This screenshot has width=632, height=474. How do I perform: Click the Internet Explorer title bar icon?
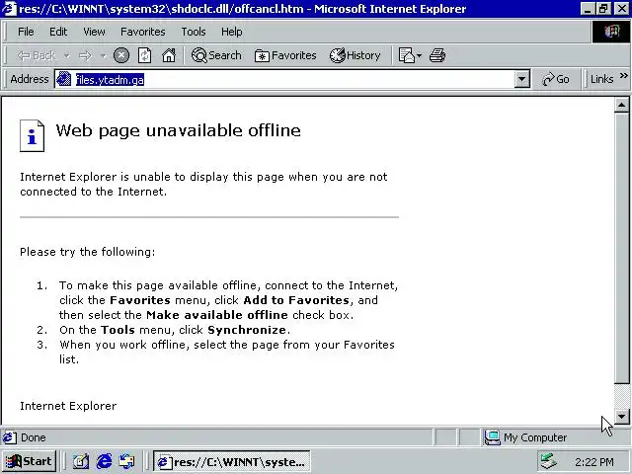(x=9, y=9)
